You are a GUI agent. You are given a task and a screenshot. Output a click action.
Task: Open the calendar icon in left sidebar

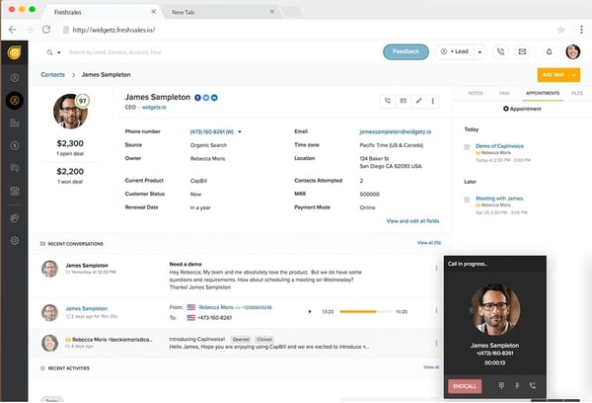15,191
